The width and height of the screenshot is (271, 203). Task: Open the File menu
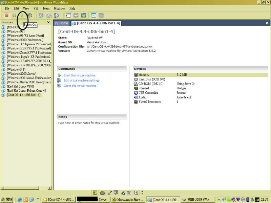[x=7, y=8]
